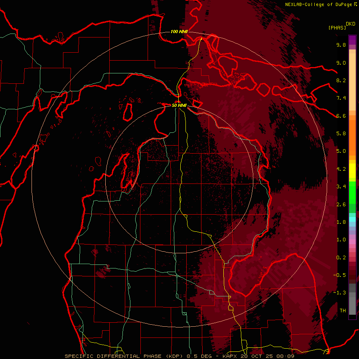Pick the purple top color bar segment
Viewport: 359px width, 359px height.
coord(352,40)
